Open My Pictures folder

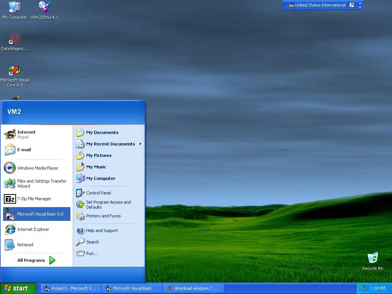pyautogui.click(x=109, y=155)
